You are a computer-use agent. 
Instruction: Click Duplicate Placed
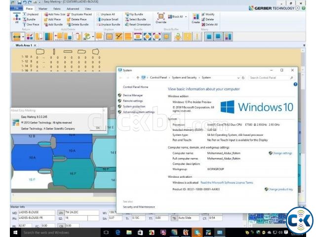[x=79, y=14]
